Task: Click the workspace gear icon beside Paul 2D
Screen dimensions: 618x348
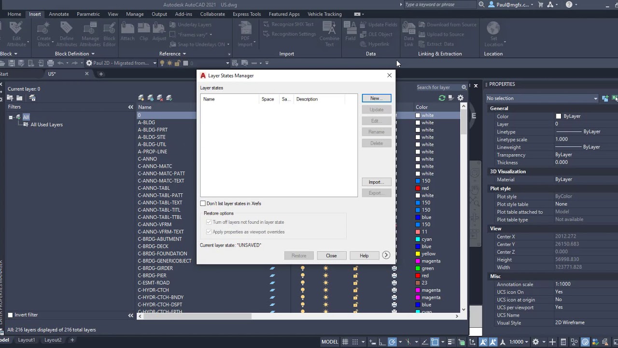Action: [x=89, y=63]
